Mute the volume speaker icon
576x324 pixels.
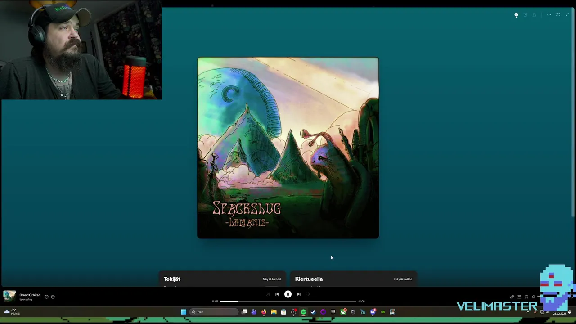pyautogui.click(x=534, y=297)
